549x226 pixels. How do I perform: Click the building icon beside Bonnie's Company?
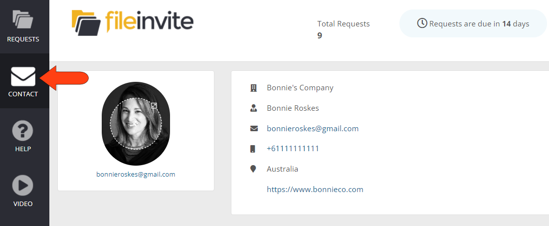tap(253, 88)
